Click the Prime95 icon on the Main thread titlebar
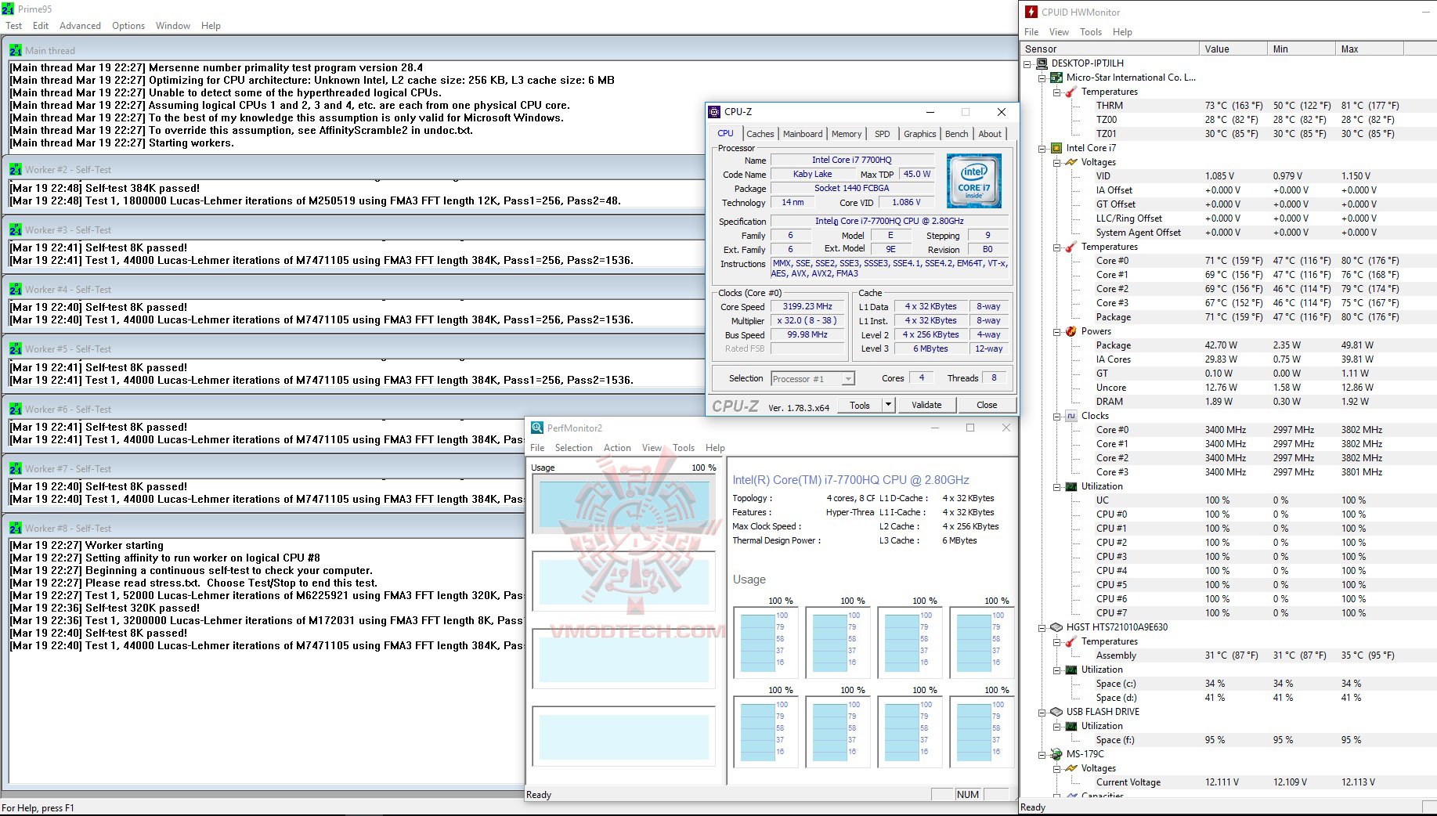Screen dimensions: 1437x816 click(16, 50)
